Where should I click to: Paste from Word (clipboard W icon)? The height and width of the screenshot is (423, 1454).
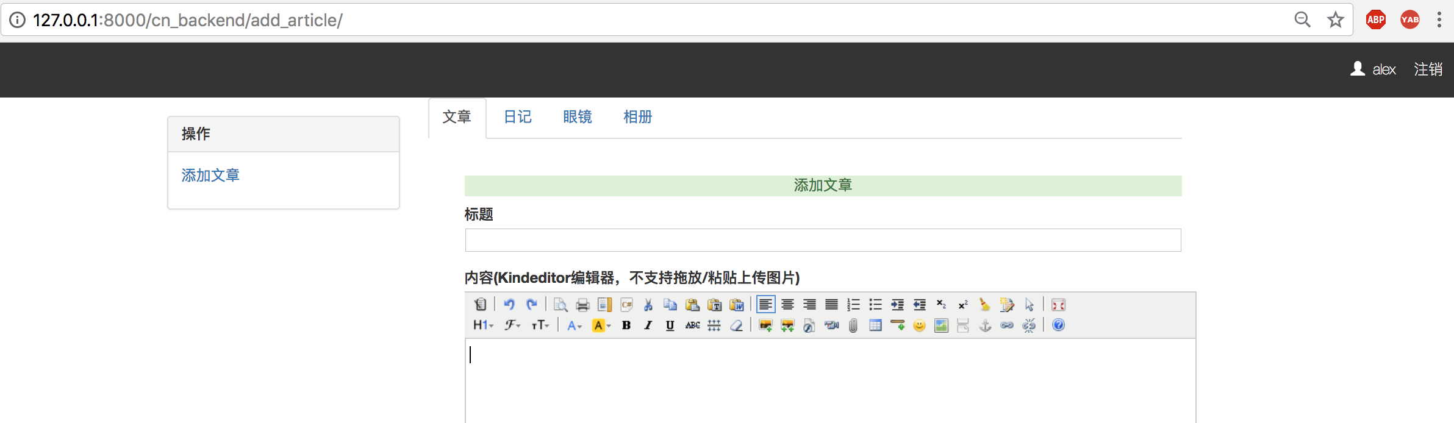pyautogui.click(x=736, y=304)
